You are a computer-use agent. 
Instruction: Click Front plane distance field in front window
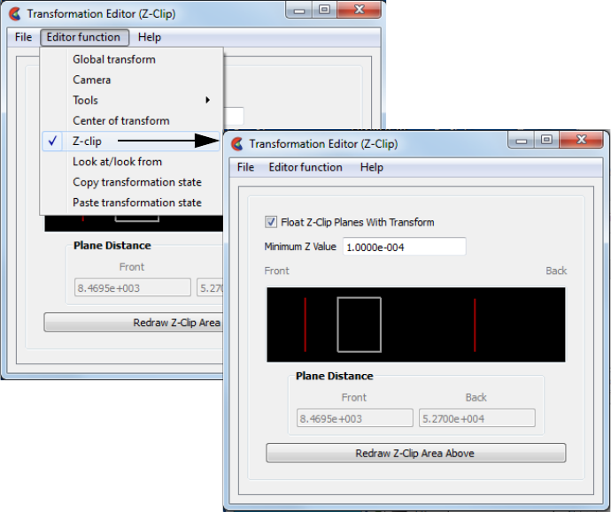click(354, 418)
